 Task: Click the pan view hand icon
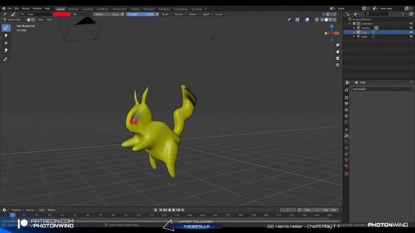coord(337,52)
